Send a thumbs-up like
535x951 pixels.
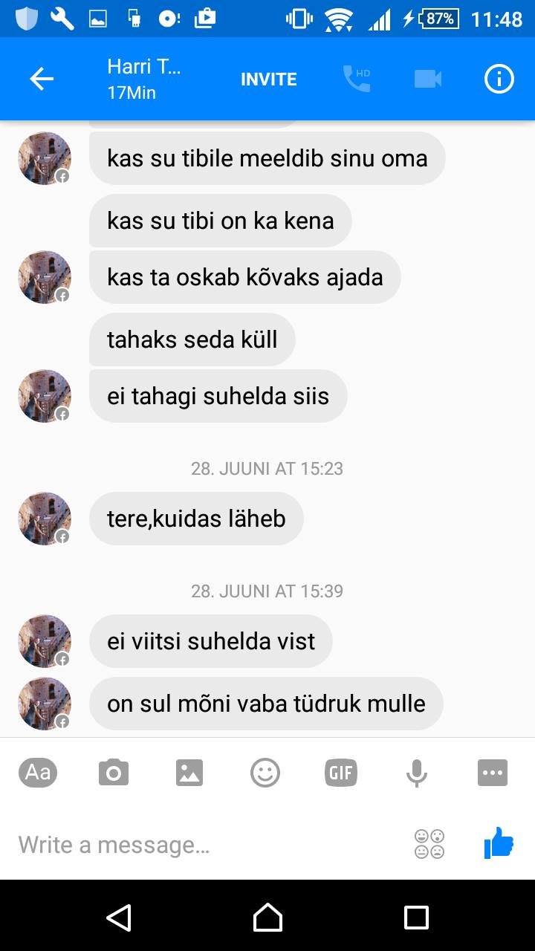(x=499, y=843)
